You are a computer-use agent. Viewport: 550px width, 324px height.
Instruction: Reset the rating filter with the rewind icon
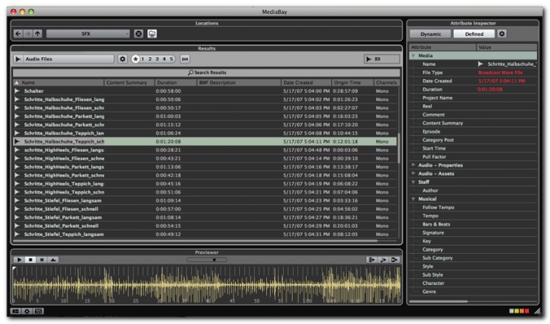(185, 59)
